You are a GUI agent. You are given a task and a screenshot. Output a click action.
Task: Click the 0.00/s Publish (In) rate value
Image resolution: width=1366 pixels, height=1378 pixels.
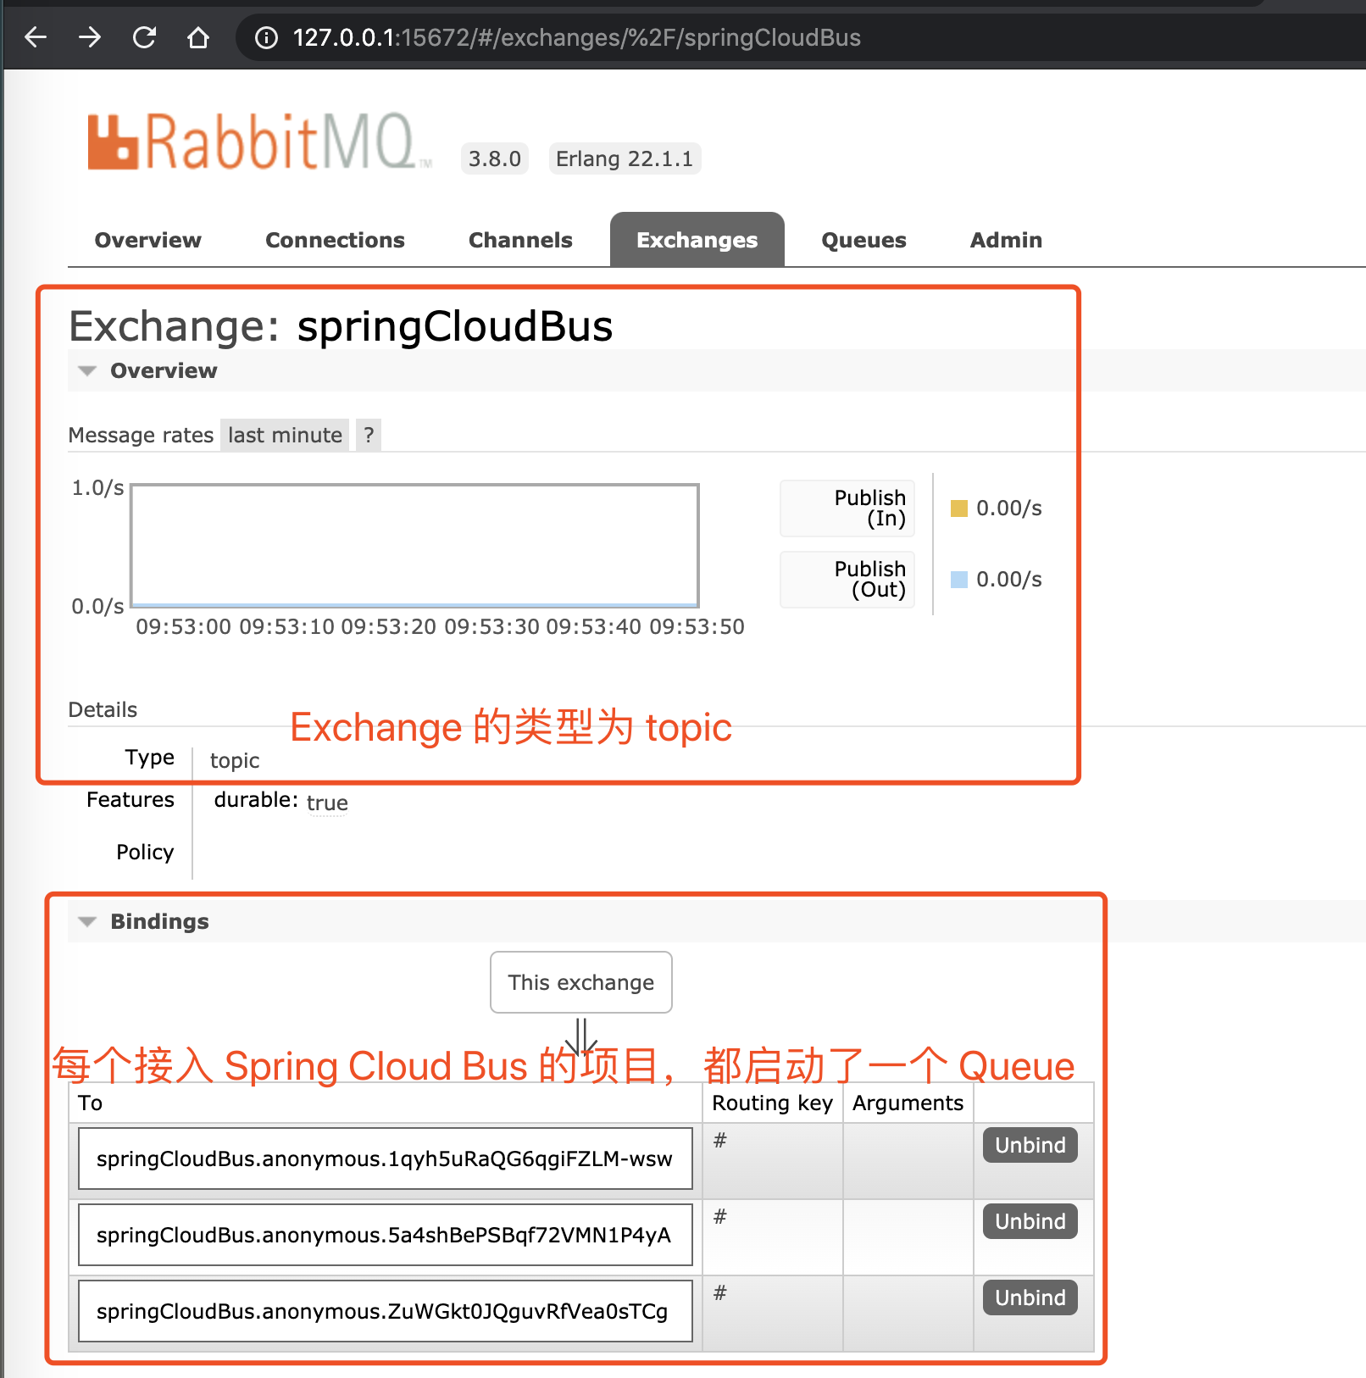(1009, 508)
